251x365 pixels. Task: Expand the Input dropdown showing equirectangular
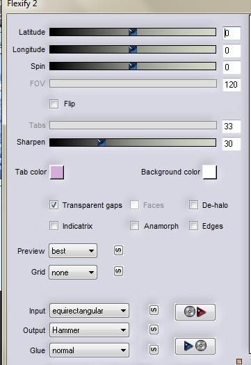coord(89,311)
